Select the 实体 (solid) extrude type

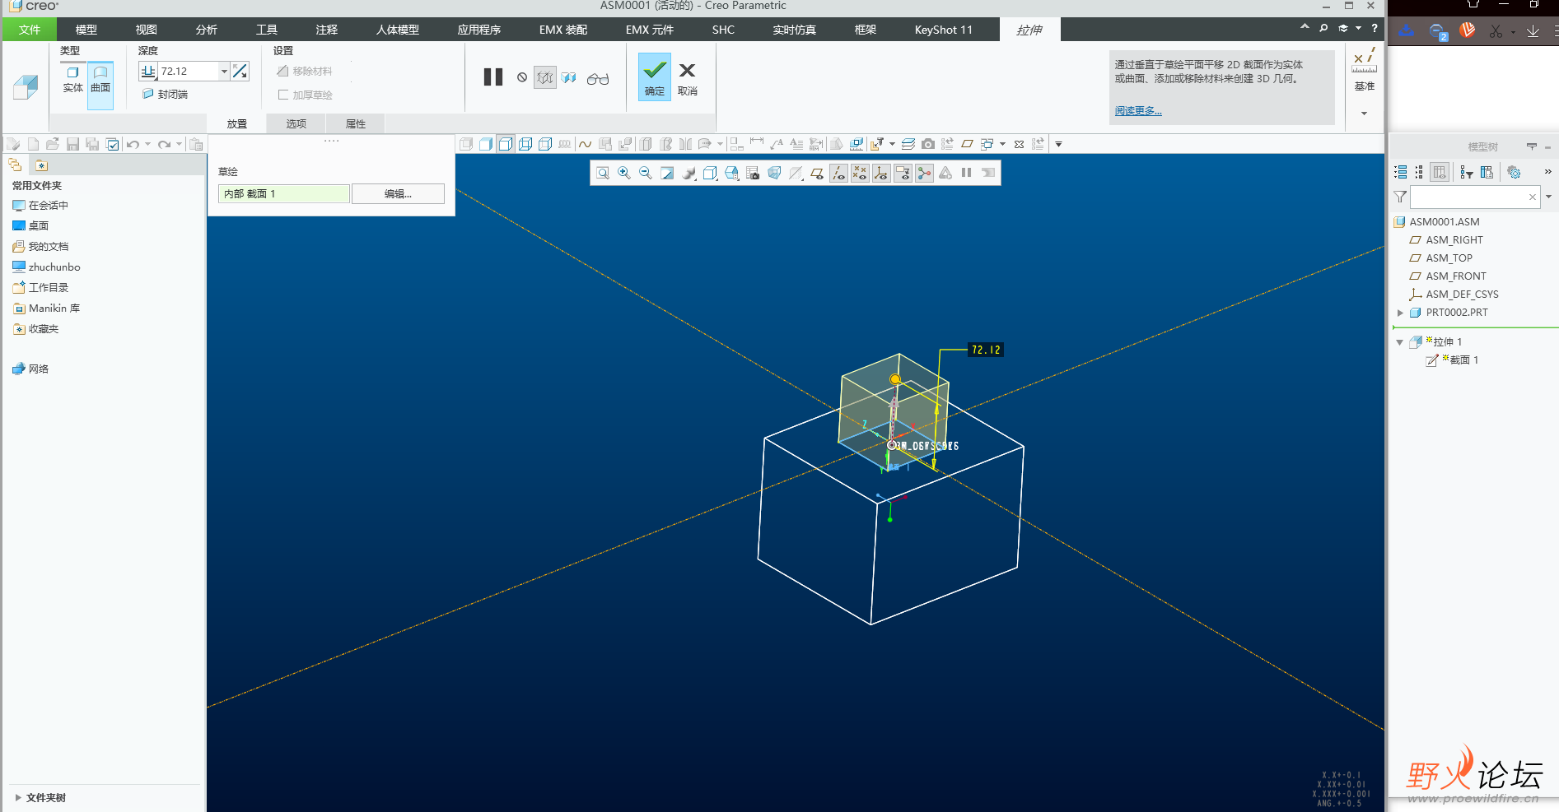pos(72,79)
